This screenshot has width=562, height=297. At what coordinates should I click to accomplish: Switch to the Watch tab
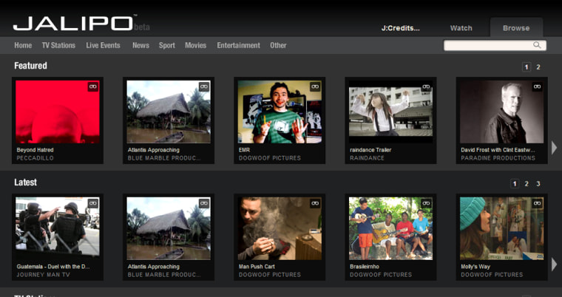461,28
